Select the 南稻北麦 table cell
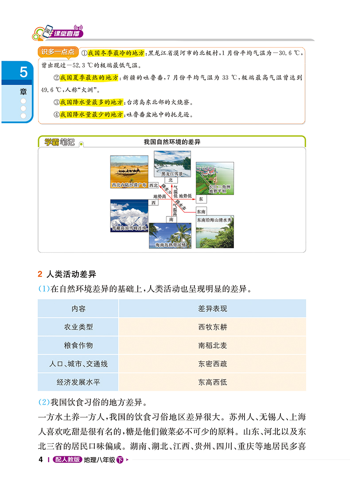The image size is (350, 490). [213, 345]
